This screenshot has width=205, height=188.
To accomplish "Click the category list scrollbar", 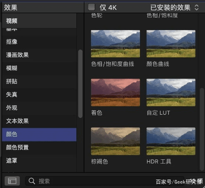I will 80,84.
